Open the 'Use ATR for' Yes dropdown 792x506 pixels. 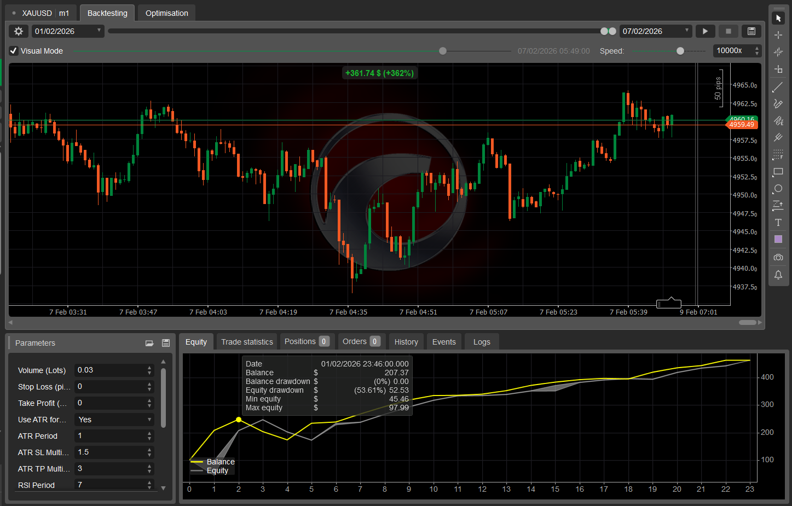(x=114, y=420)
